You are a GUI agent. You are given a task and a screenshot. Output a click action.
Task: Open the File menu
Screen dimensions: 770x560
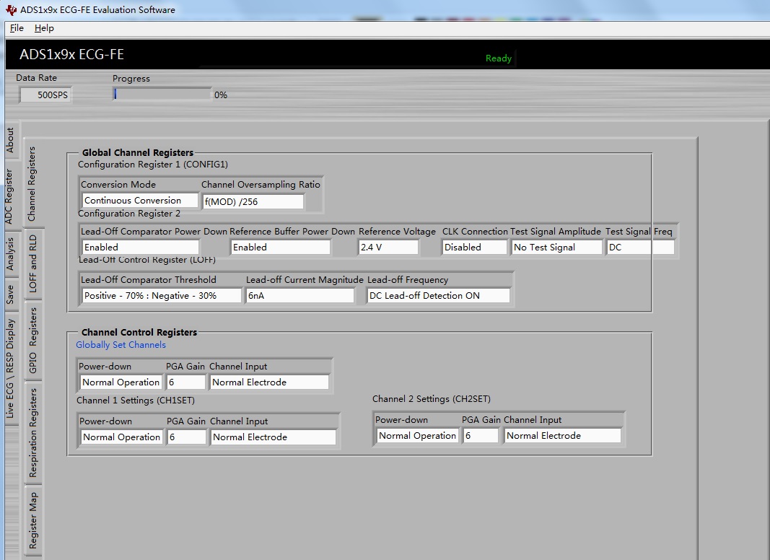(17, 28)
